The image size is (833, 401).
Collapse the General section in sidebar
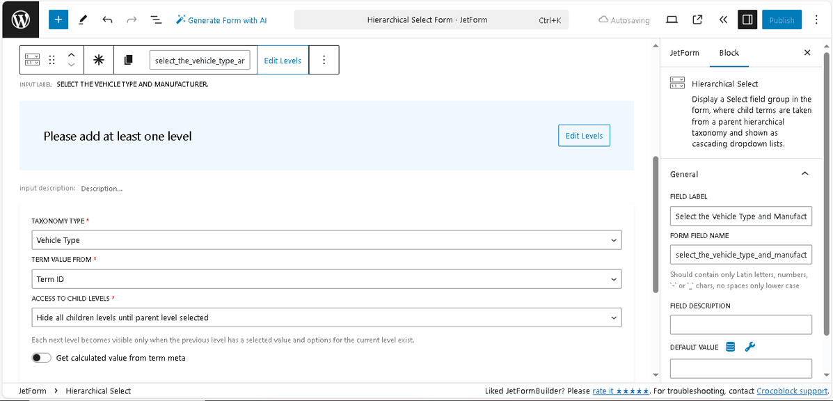tap(804, 173)
